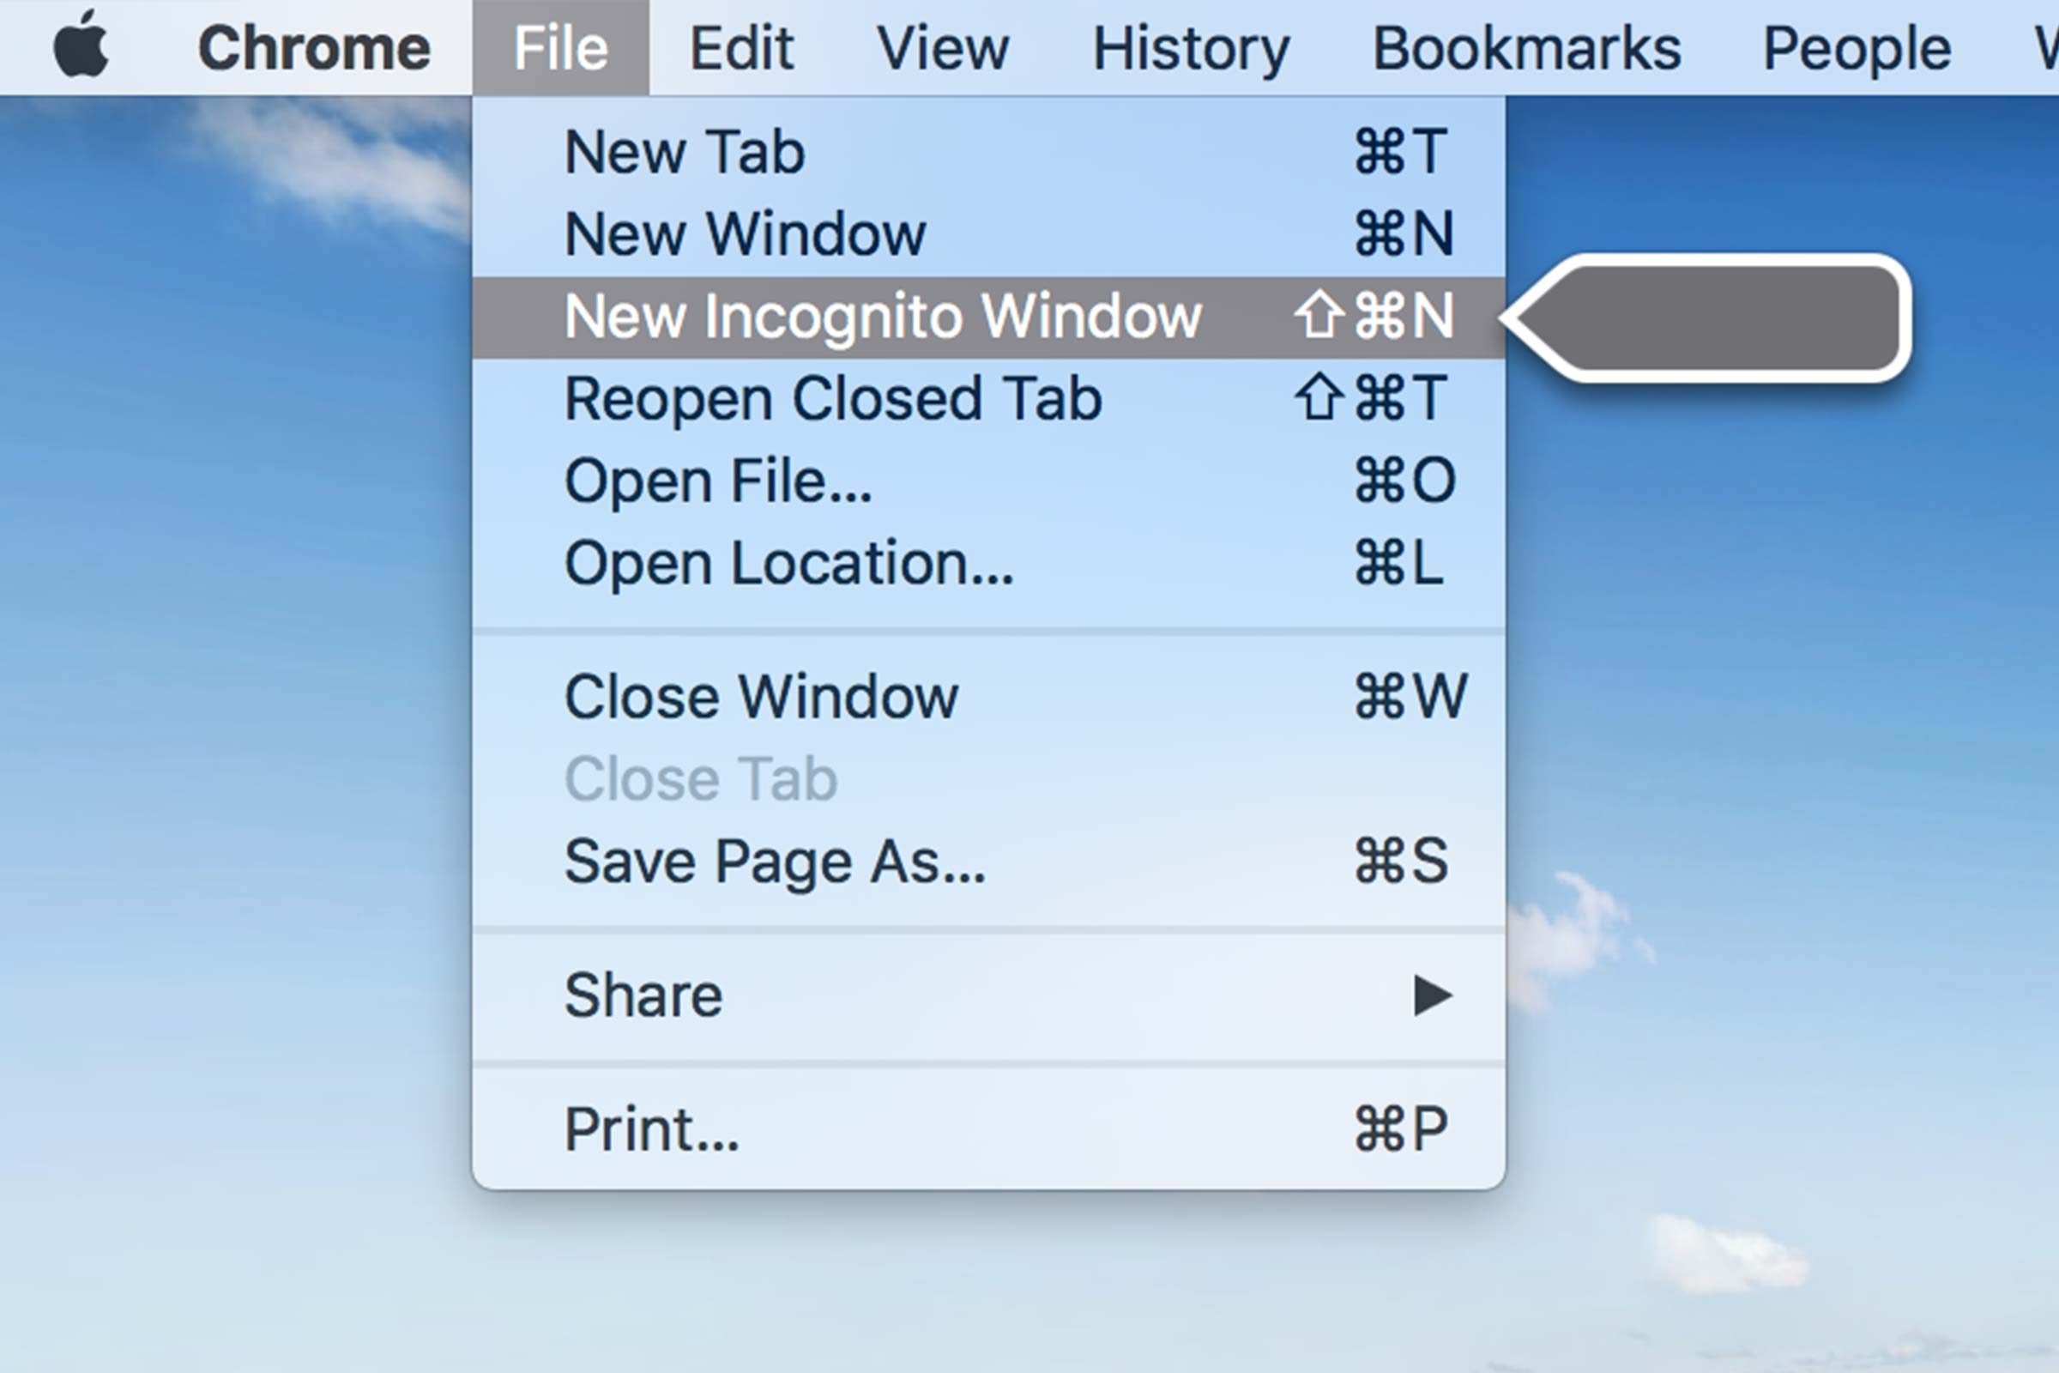Choose New Tab from File menu
This screenshot has height=1373, width=2059.
point(989,153)
